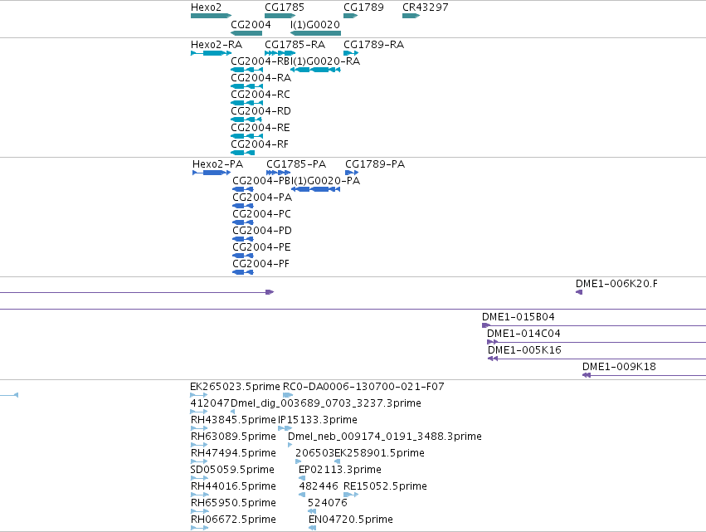Select the EK265023.5prime EST arrow

coord(199,395)
